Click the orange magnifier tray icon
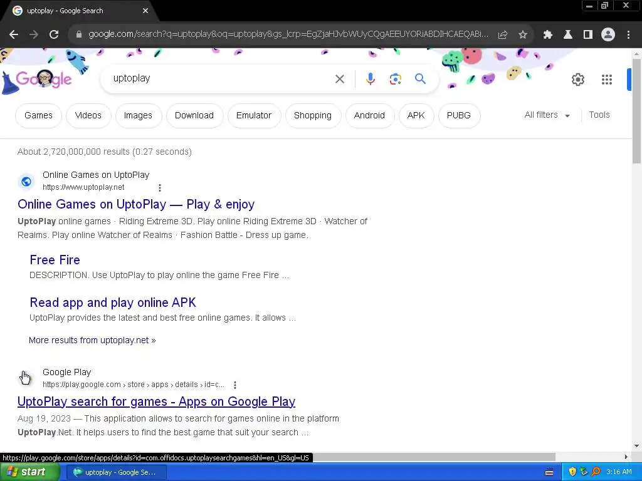 pos(596,472)
